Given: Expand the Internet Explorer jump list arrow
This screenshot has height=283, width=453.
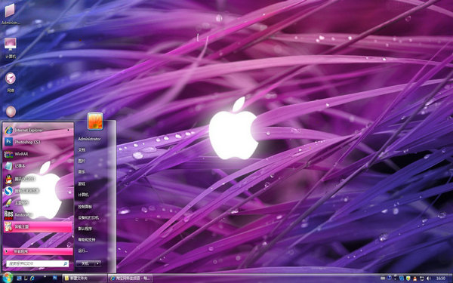Looking at the screenshot, I should 68,131.
